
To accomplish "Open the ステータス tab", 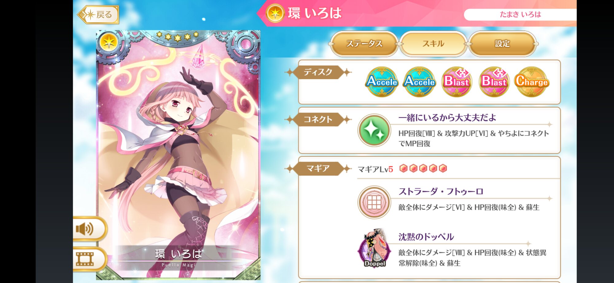I will [364, 44].
